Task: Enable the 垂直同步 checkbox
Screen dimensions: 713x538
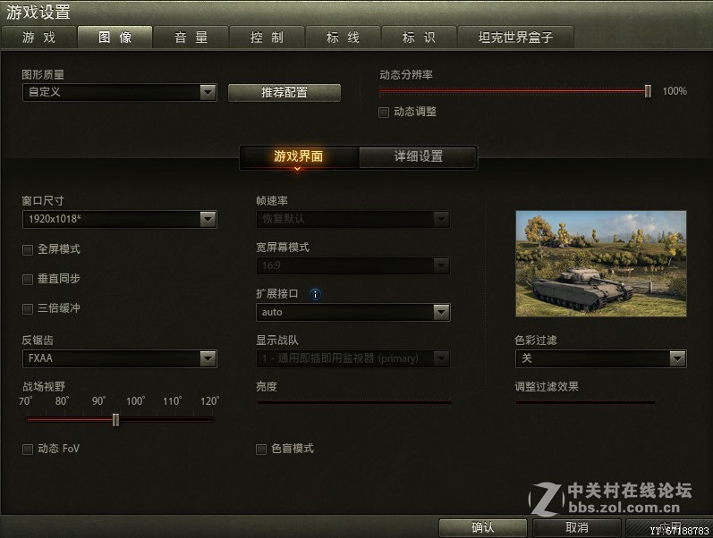Action: (x=28, y=279)
